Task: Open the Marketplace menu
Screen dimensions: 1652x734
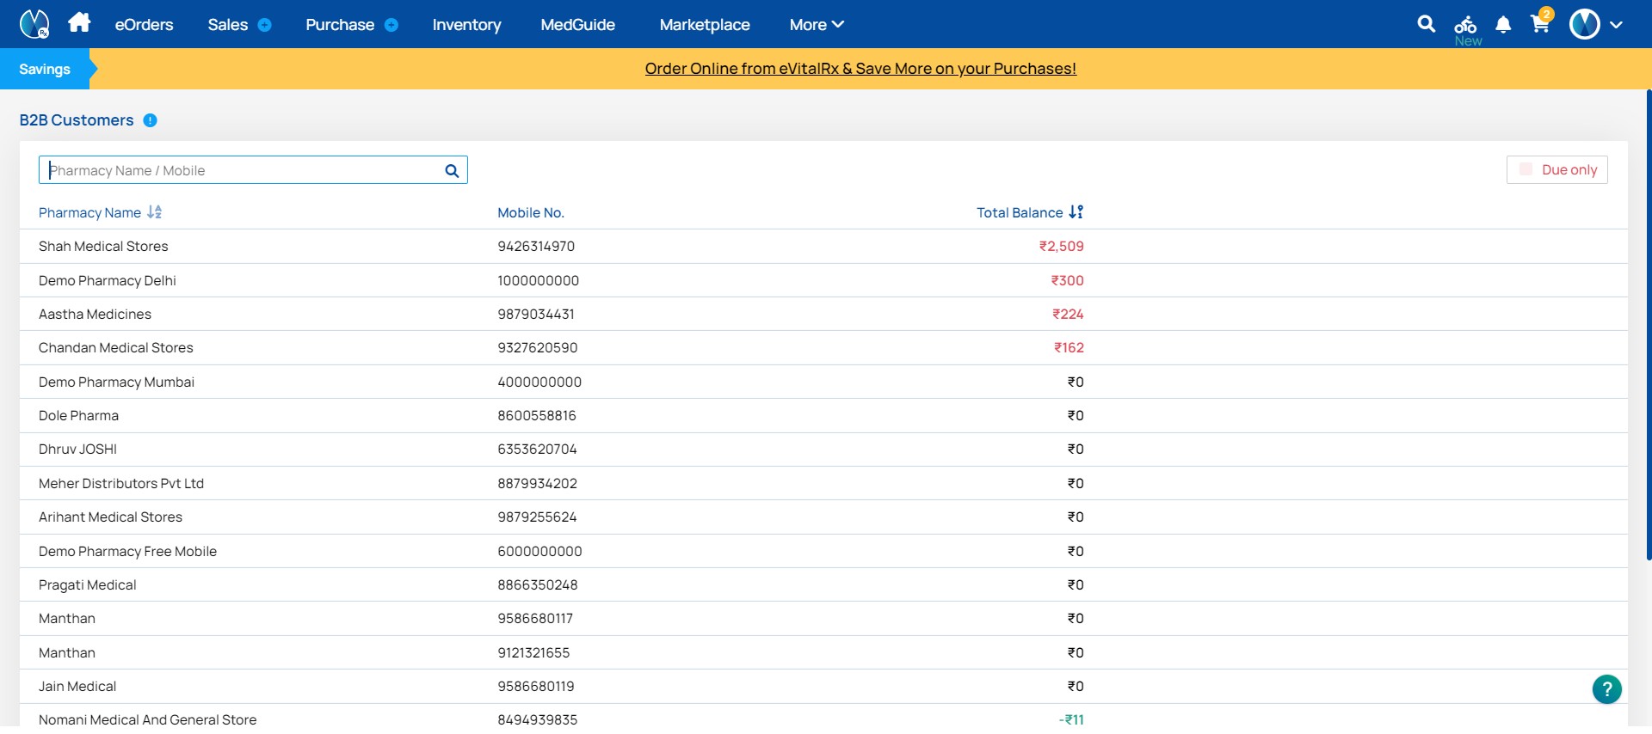Action: (x=705, y=25)
